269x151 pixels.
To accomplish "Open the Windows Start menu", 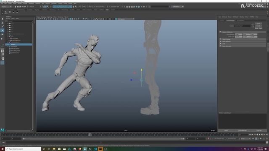I will pos(3,149).
